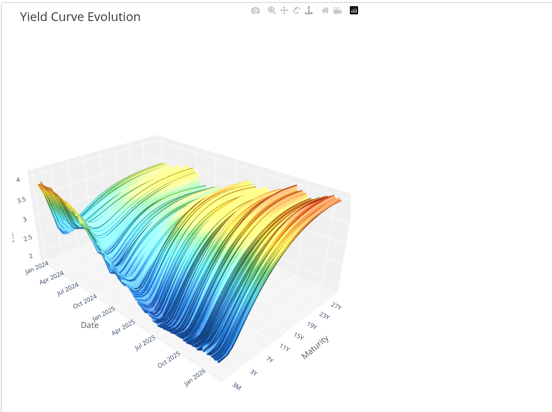
Task: Click the Download plot as PNG camera icon
Action: pos(255,10)
